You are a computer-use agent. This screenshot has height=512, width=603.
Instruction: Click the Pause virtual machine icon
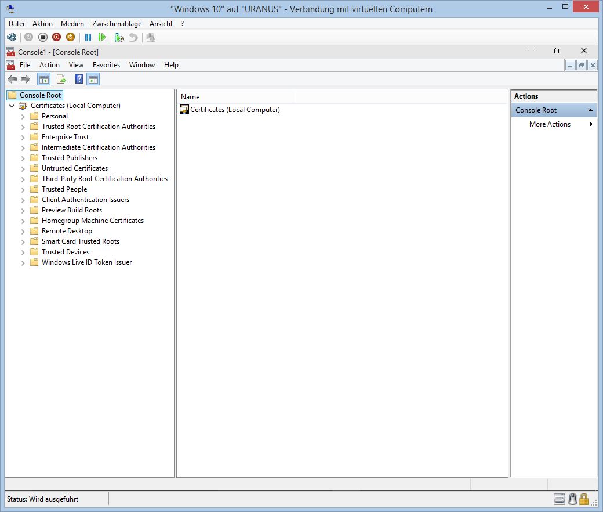[88, 37]
